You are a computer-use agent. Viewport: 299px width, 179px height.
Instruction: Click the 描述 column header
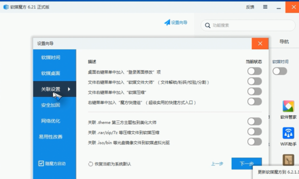click(92, 62)
